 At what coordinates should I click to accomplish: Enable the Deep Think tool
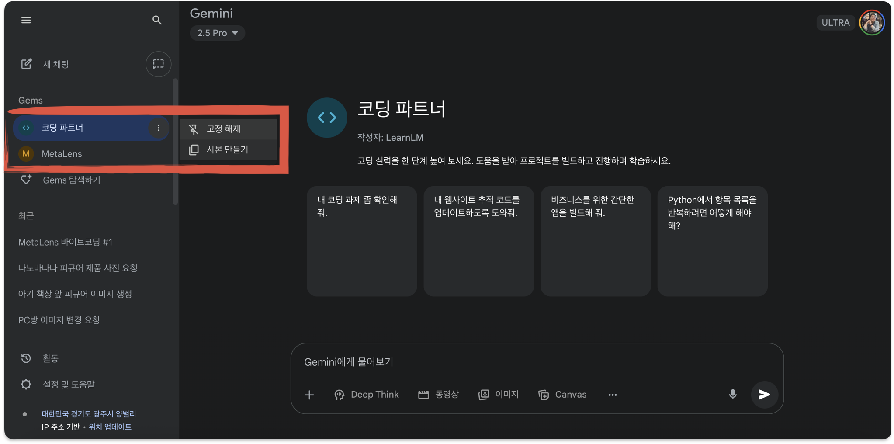tap(366, 395)
